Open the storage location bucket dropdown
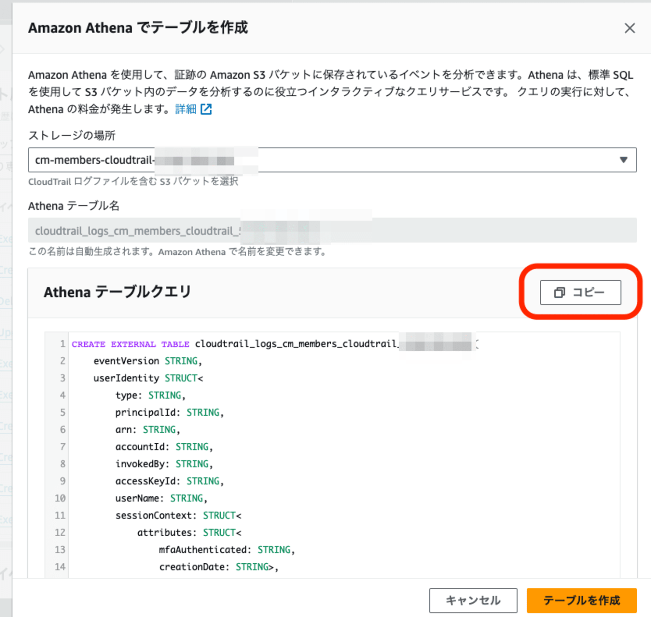 332,160
